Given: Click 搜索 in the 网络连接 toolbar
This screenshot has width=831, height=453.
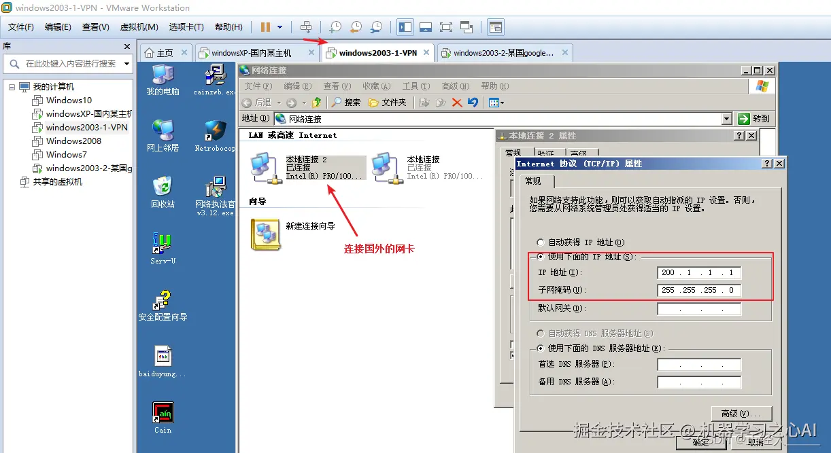Looking at the screenshot, I should (345, 103).
